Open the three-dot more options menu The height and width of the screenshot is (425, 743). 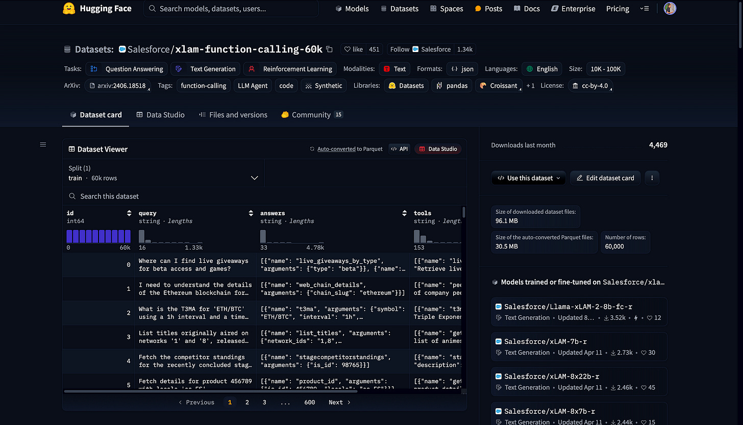652,178
